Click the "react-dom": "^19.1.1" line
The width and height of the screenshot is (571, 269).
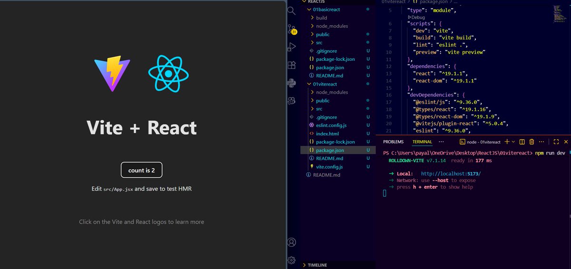point(445,80)
